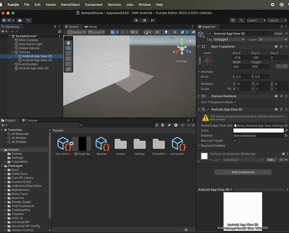The height and width of the screenshot is (233, 289).
Task: Select the Move tool in scene
Action: tap(68, 48)
